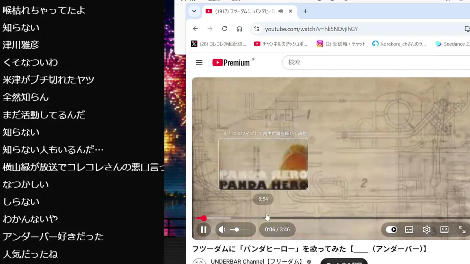Click the PANDA HERO seek preview thumbnail
470x264 pixels.
(263, 164)
